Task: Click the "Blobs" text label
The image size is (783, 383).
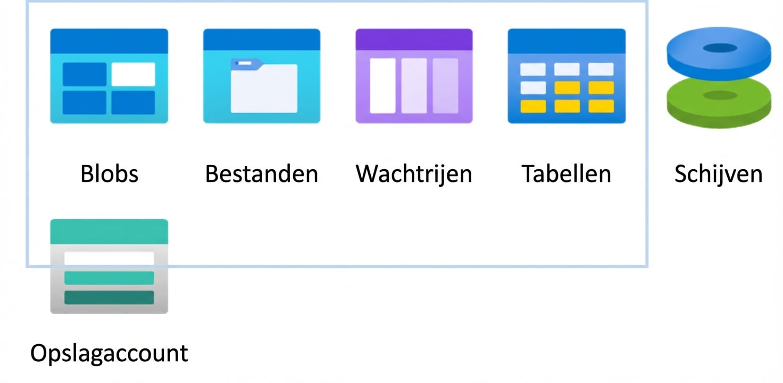Action: (109, 174)
